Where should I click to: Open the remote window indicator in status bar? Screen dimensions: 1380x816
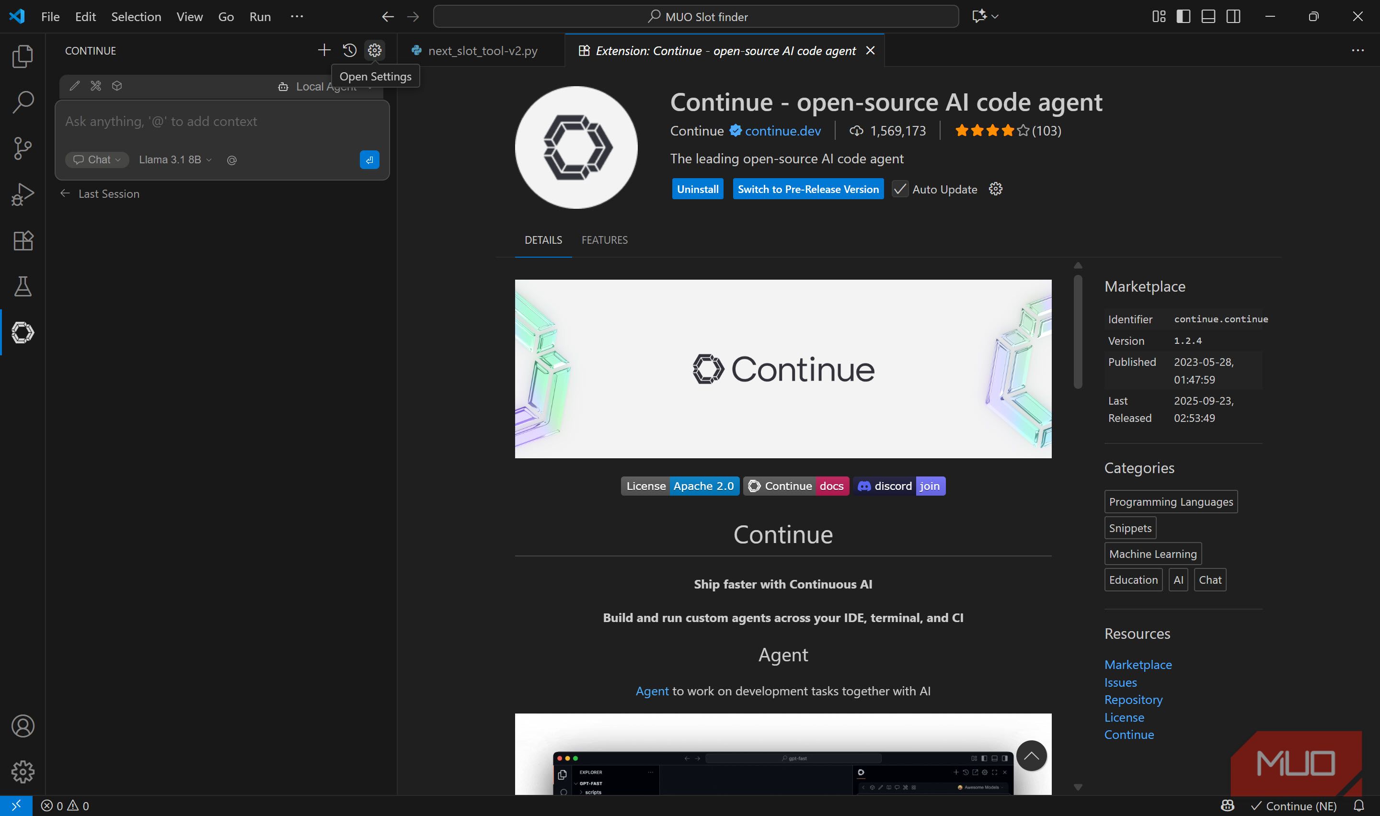coord(16,805)
